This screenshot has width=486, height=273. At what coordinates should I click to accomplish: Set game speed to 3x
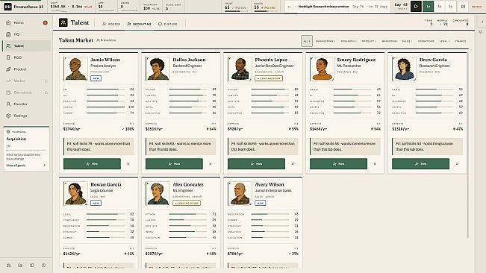click(x=440, y=7)
